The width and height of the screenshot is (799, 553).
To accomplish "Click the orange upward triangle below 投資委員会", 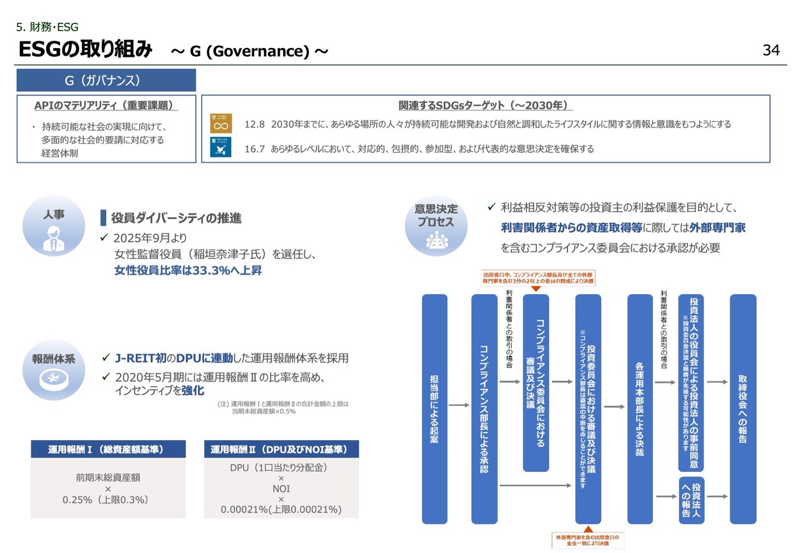I will click(x=587, y=528).
